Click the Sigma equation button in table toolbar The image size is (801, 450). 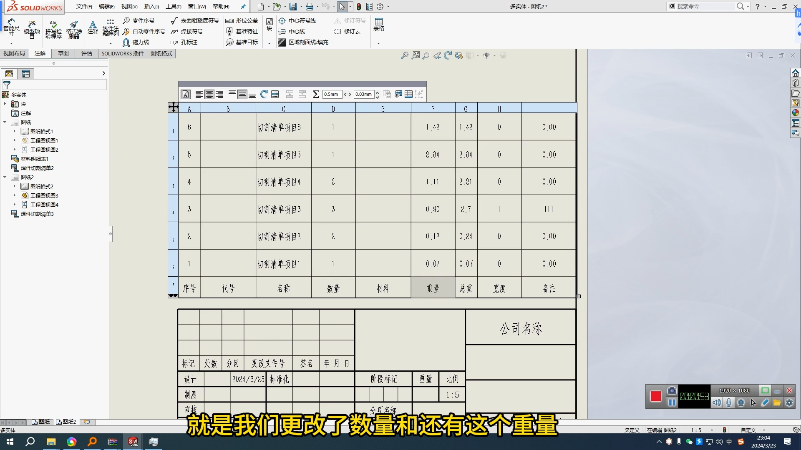point(316,95)
